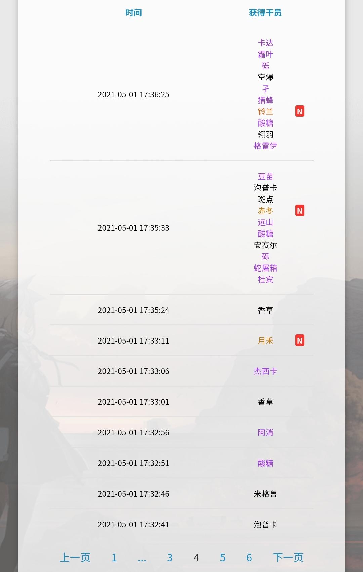Select current page number 4
363x572 pixels.
196,558
